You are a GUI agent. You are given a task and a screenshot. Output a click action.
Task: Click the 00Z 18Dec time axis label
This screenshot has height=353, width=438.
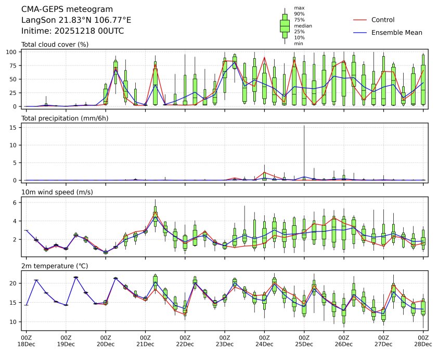click(x=26, y=340)
